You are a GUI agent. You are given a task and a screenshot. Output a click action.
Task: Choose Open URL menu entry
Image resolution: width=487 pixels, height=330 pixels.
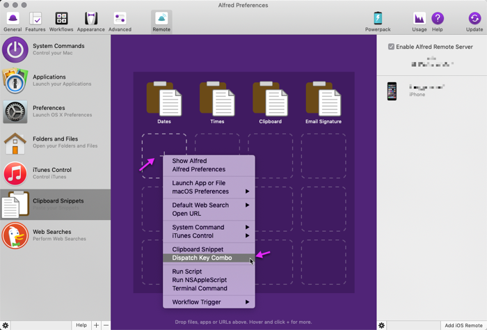[209, 214]
